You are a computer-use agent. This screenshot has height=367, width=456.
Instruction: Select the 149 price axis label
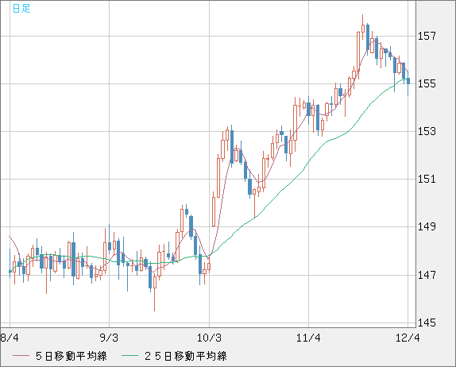point(427,226)
